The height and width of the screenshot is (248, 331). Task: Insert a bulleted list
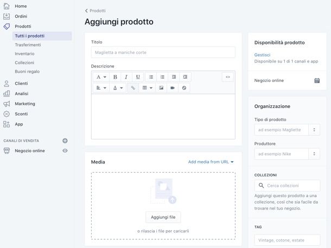click(x=151, y=77)
